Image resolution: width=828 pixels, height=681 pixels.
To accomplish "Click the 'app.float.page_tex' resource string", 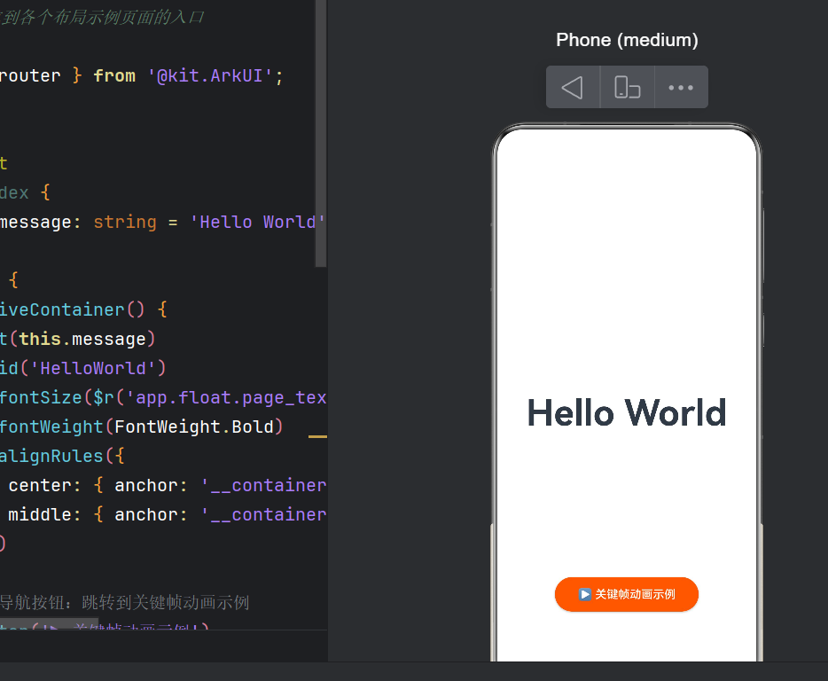I will coord(226,398).
